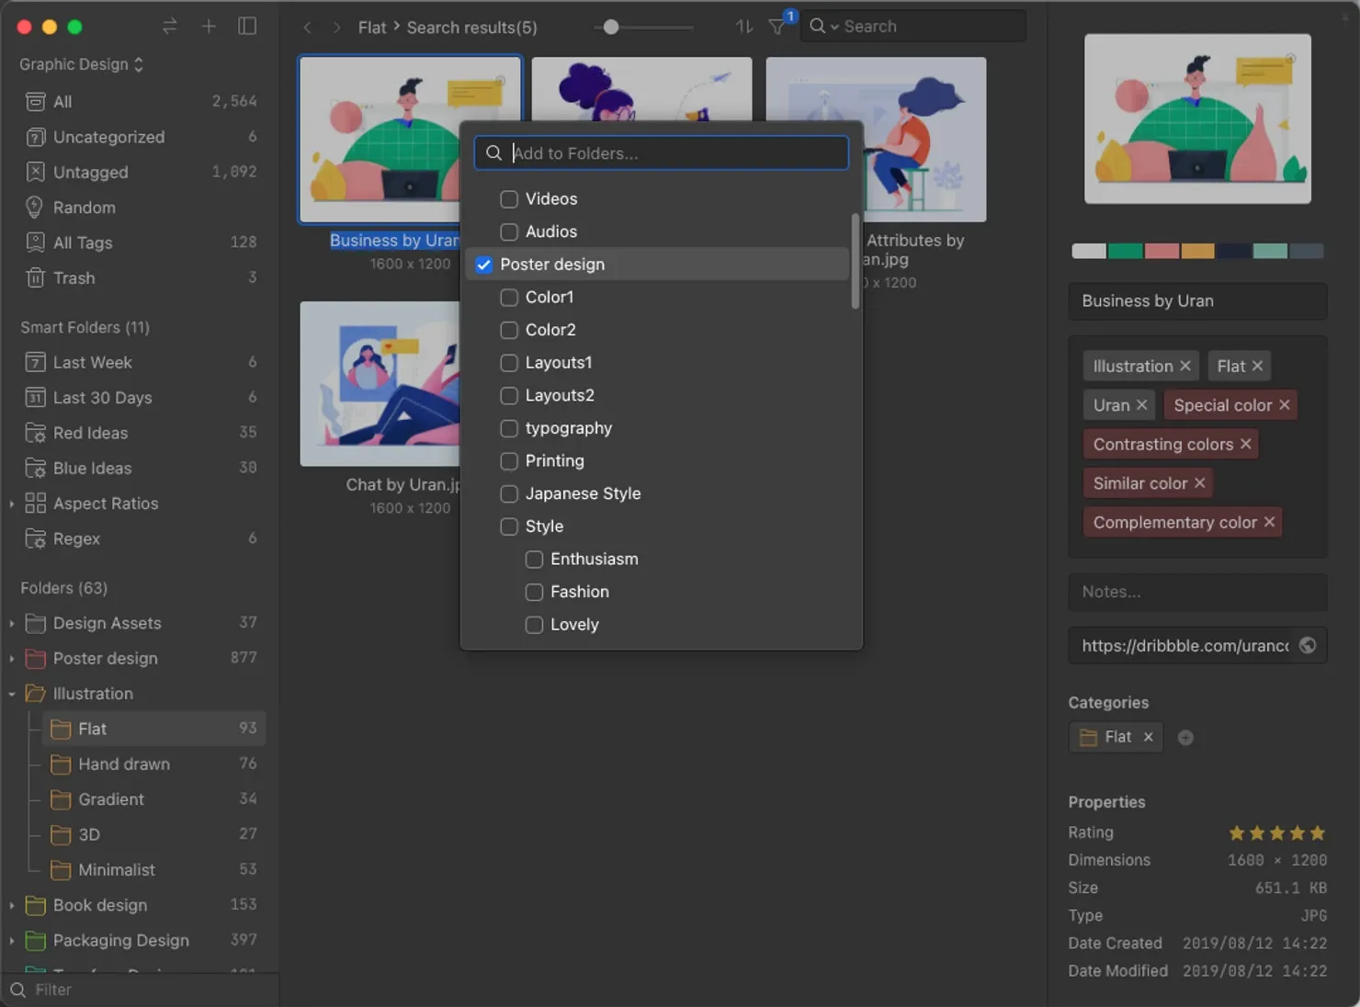The width and height of the screenshot is (1360, 1007).
Task: Remove the Illustration tag
Action: point(1185,366)
